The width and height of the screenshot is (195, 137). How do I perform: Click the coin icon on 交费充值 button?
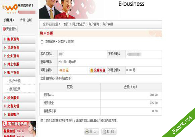pyautogui.click(x=92, y=70)
